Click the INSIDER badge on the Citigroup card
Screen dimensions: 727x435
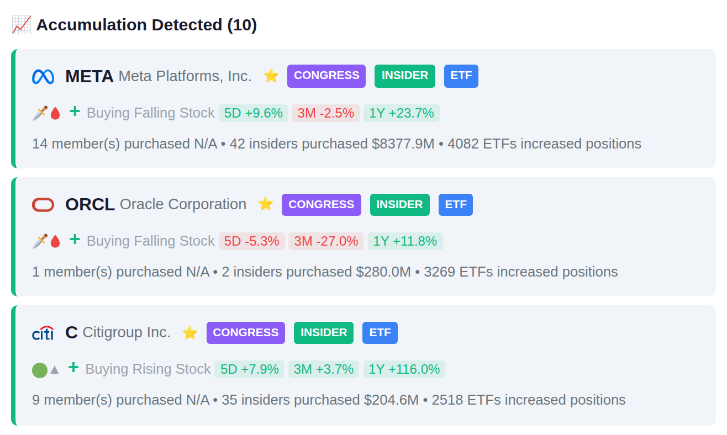[x=324, y=333]
